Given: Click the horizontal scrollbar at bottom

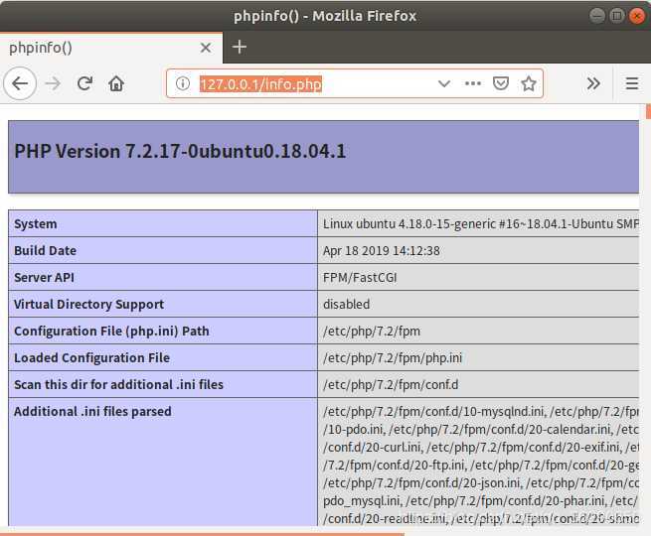Looking at the screenshot, I should (202, 534).
